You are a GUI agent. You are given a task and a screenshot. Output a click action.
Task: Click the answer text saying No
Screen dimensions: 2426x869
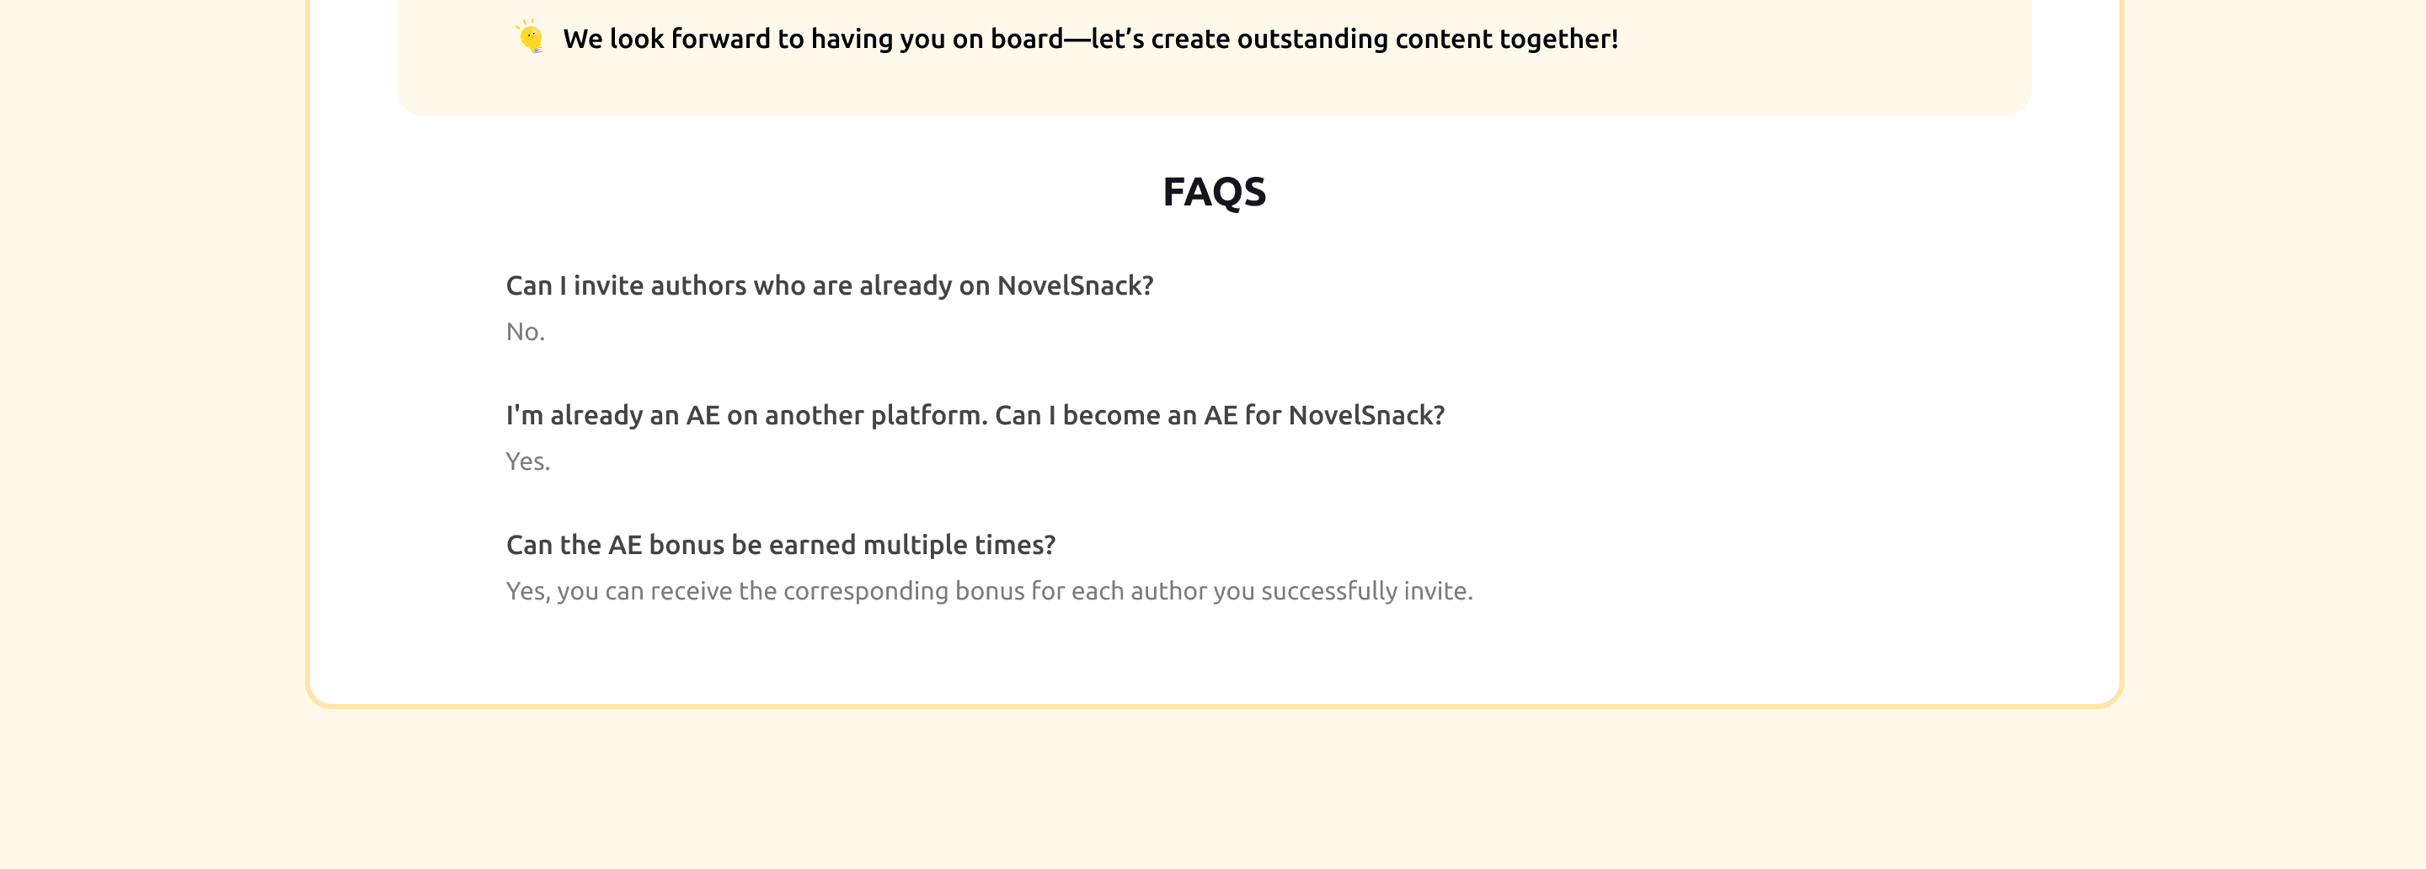[x=525, y=330]
